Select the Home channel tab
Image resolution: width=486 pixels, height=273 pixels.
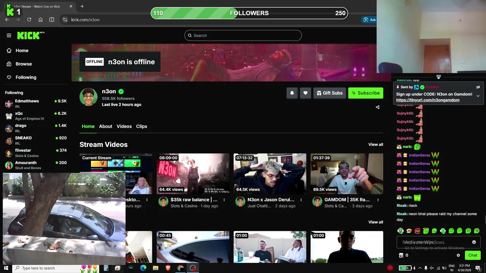pos(88,126)
